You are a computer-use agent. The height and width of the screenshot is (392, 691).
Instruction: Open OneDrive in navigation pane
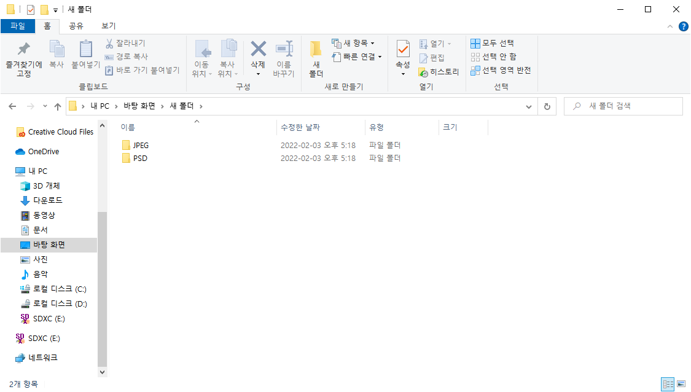[x=37, y=152]
